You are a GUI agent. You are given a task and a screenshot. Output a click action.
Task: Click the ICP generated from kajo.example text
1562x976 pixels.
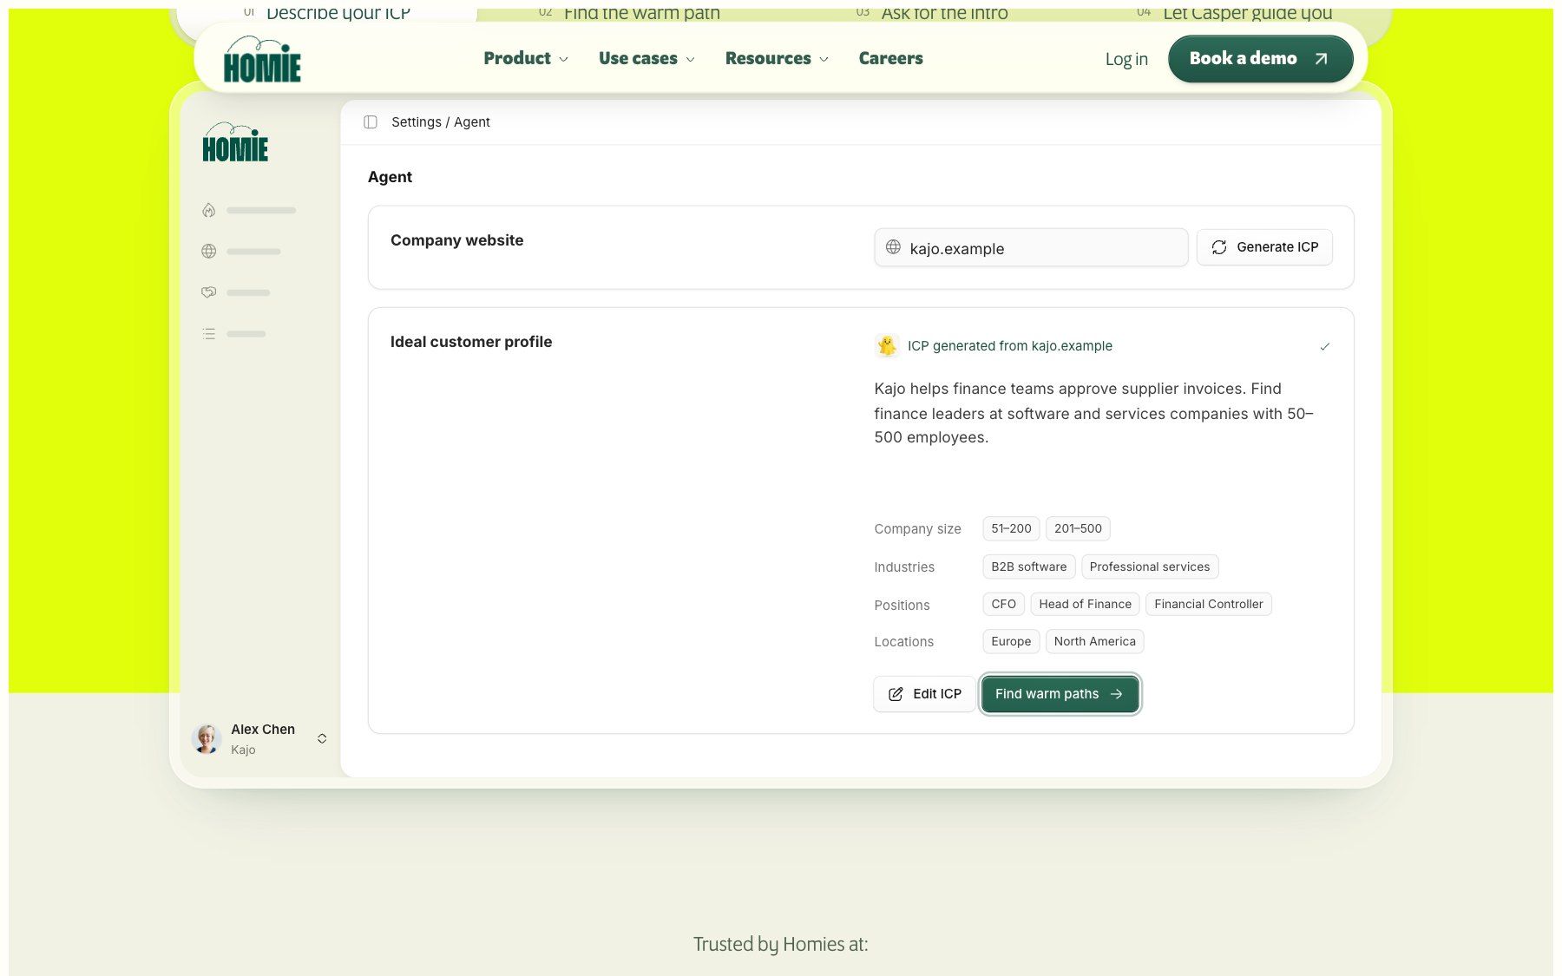click(1010, 346)
